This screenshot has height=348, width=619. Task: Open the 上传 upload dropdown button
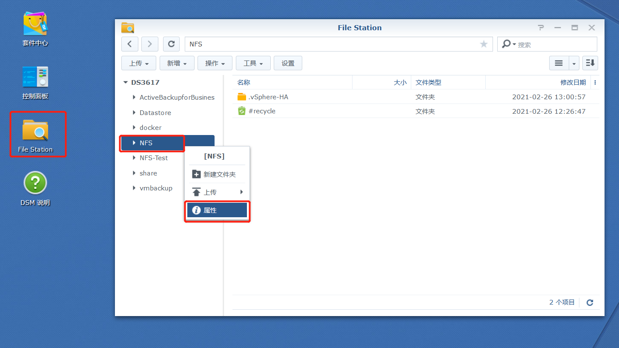pyautogui.click(x=139, y=63)
